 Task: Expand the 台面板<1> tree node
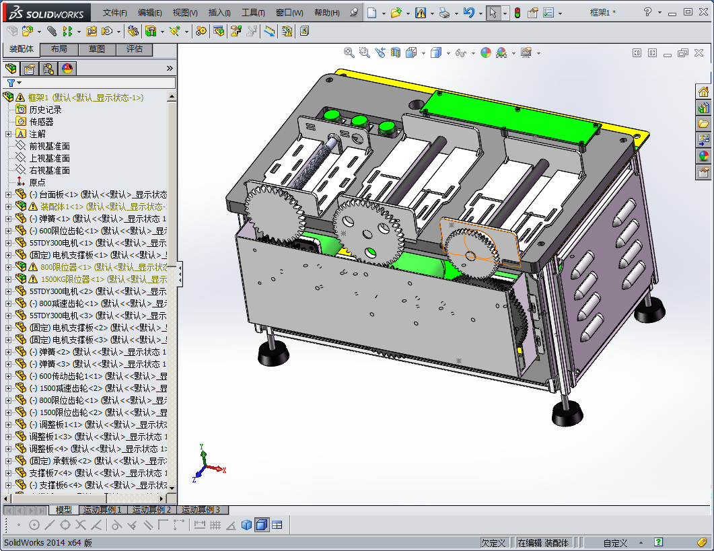(x=8, y=194)
